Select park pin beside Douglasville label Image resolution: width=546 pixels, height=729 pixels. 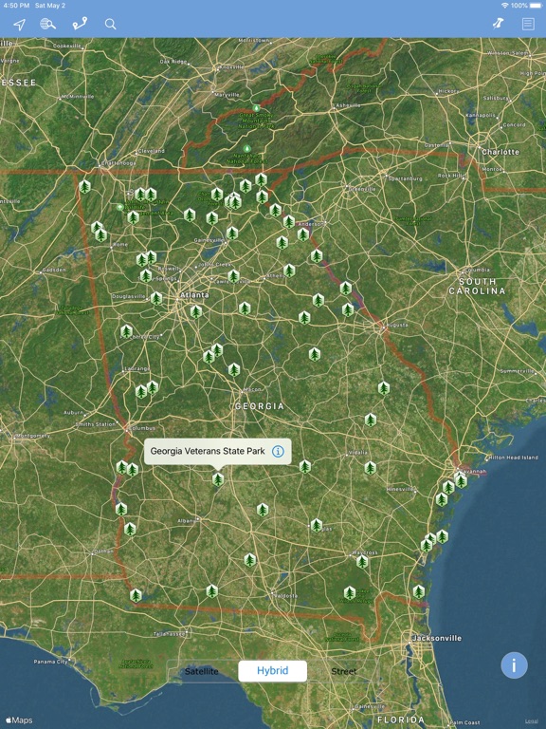[x=156, y=298]
